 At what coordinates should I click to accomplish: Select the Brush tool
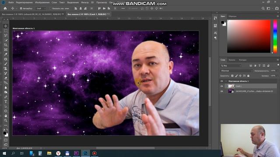click(x=6, y=64)
